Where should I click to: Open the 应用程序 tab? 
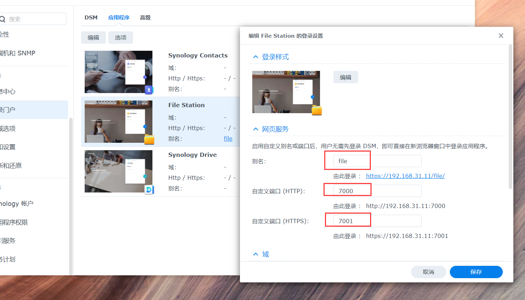tap(119, 18)
